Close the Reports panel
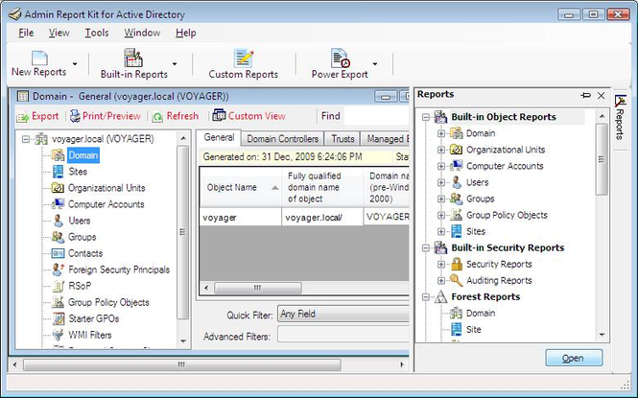 coord(601,96)
